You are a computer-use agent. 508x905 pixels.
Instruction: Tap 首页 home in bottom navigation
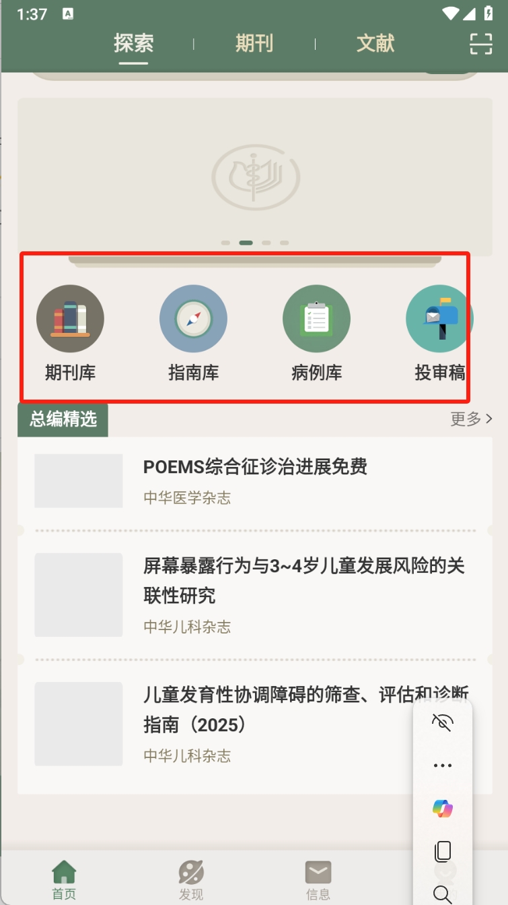click(x=64, y=880)
